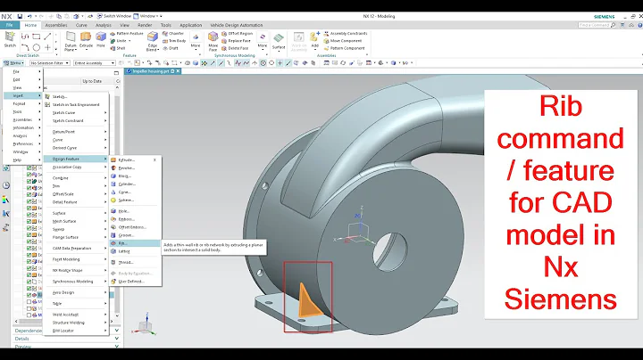643x360 pixels.
Task: Switch to the Assemblies ribbon tab
Action: coord(56,25)
